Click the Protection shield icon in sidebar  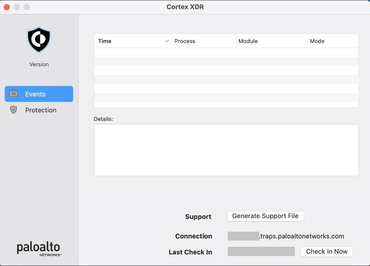(14, 109)
